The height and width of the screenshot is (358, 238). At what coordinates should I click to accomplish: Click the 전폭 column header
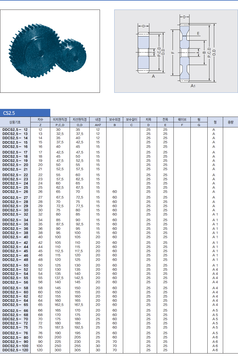click(165, 119)
